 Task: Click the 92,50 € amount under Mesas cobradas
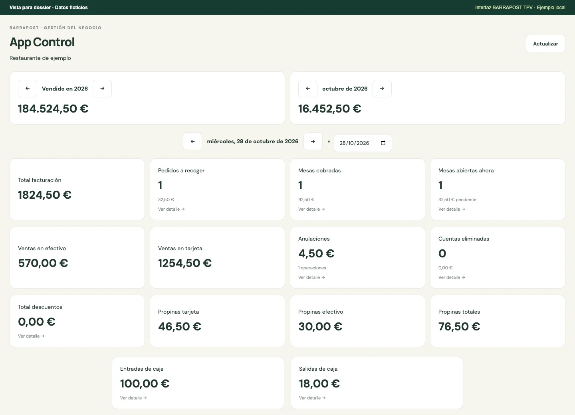pyautogui.click(x=306, y=200)
